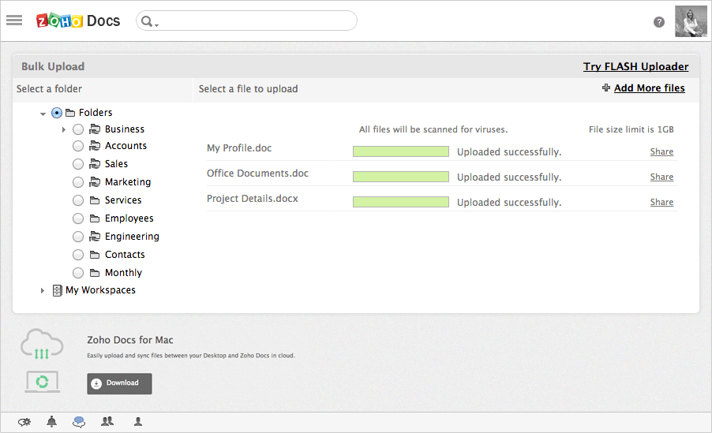Click the cloud upload sync icon

point(42,345)
